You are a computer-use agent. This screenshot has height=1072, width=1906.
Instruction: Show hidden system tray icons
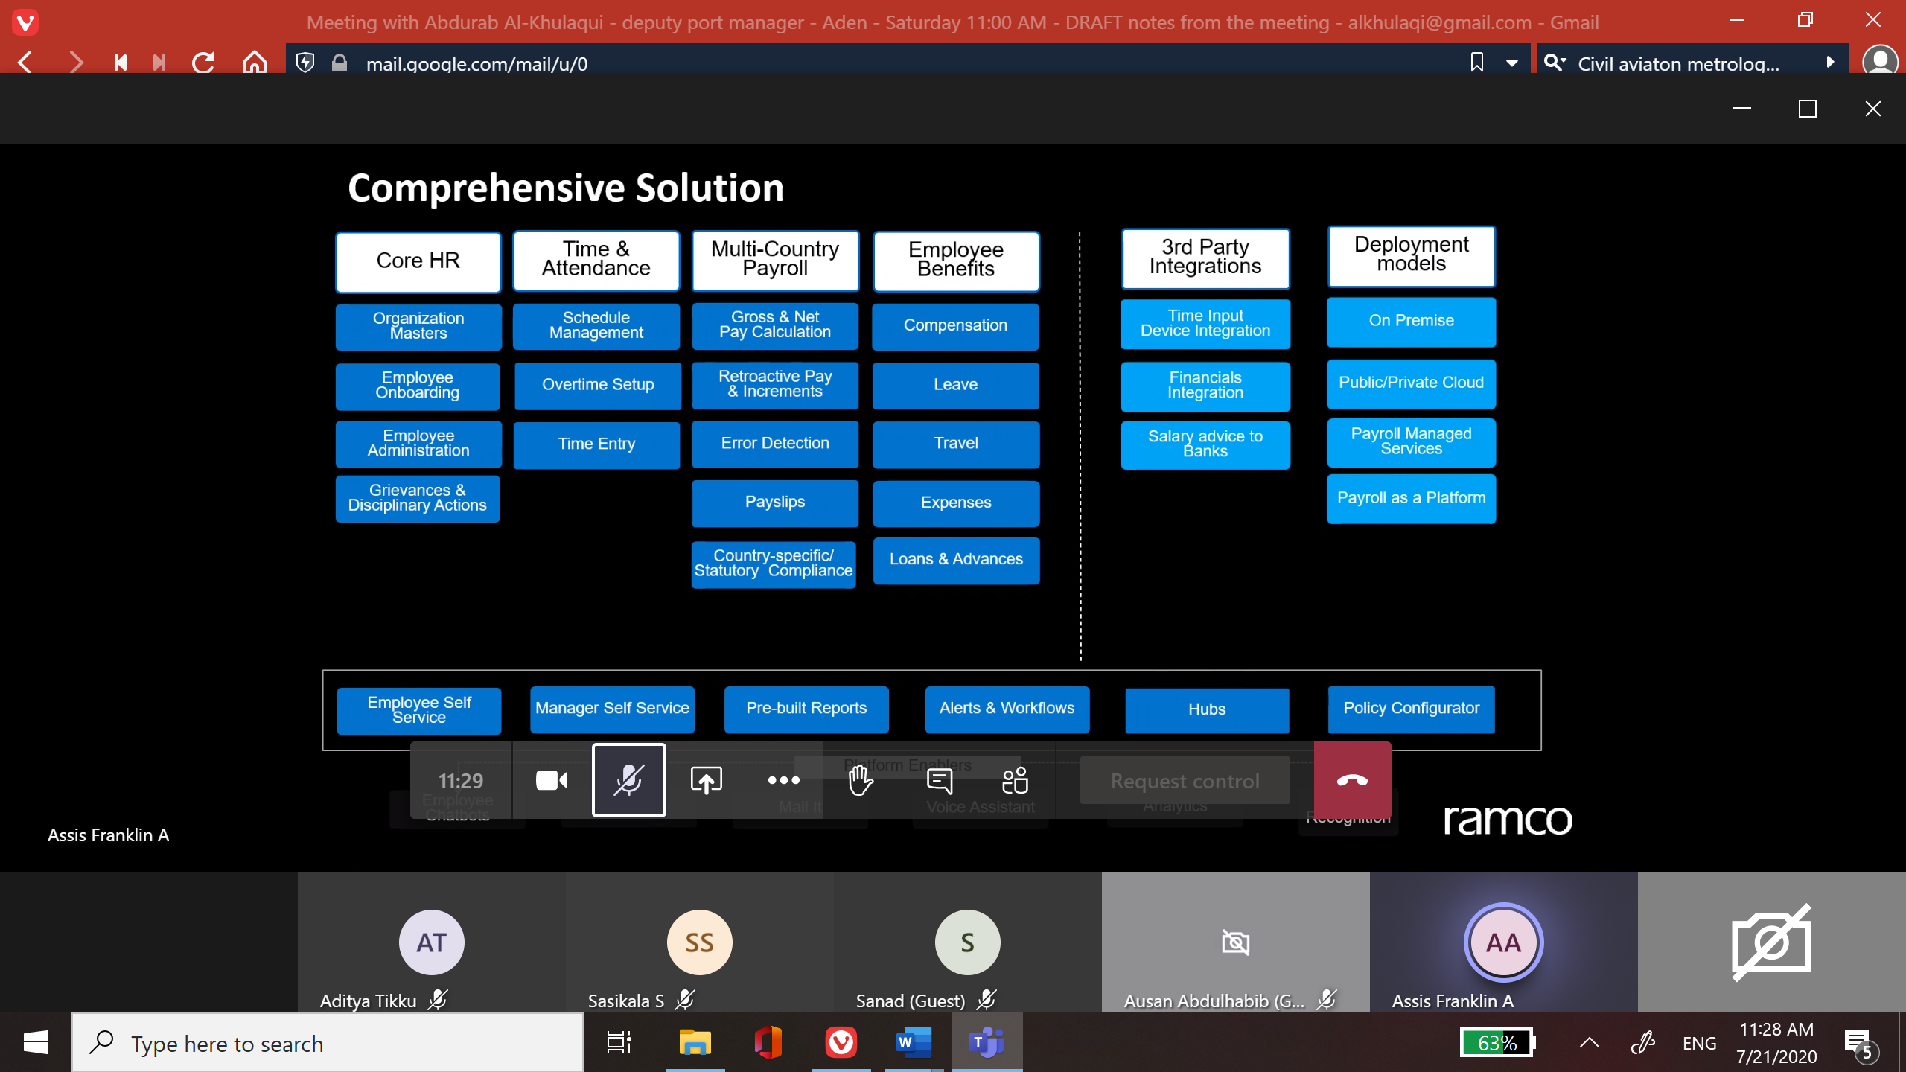(x=1590, y=1042)
